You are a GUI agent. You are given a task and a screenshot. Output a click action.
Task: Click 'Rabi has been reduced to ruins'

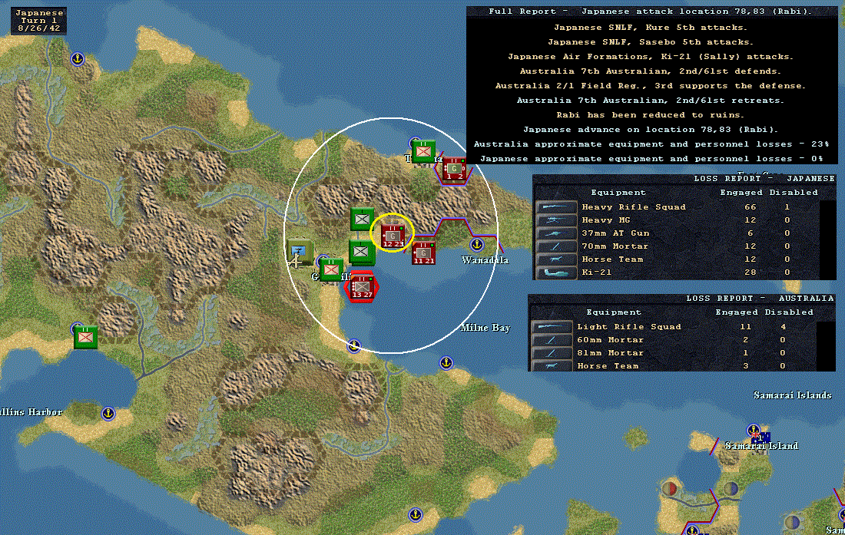[x=651, y=114]
